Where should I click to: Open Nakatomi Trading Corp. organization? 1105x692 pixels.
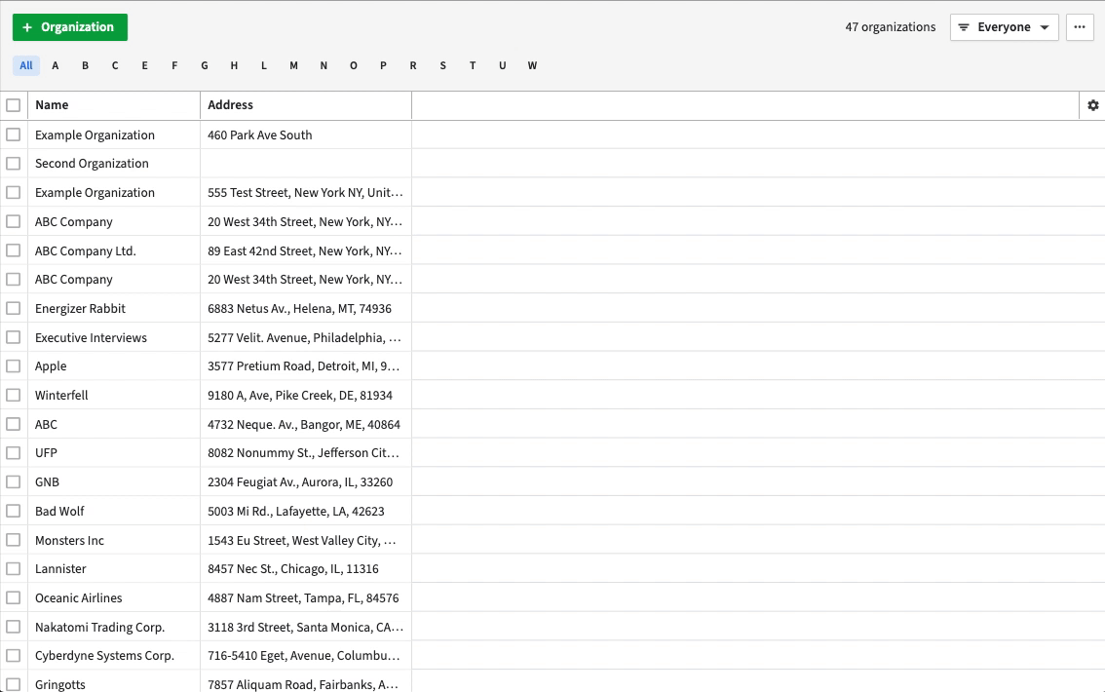click(99, 627)
